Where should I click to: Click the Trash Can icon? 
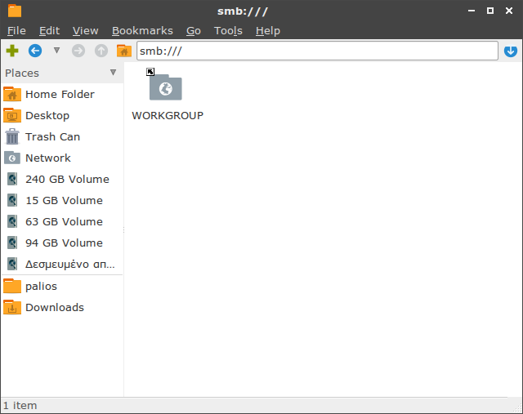(x=12, y=136)
